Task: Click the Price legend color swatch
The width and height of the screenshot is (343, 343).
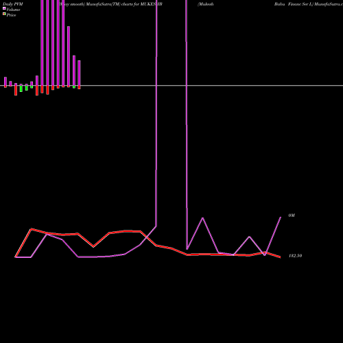Action: (4, 14)
